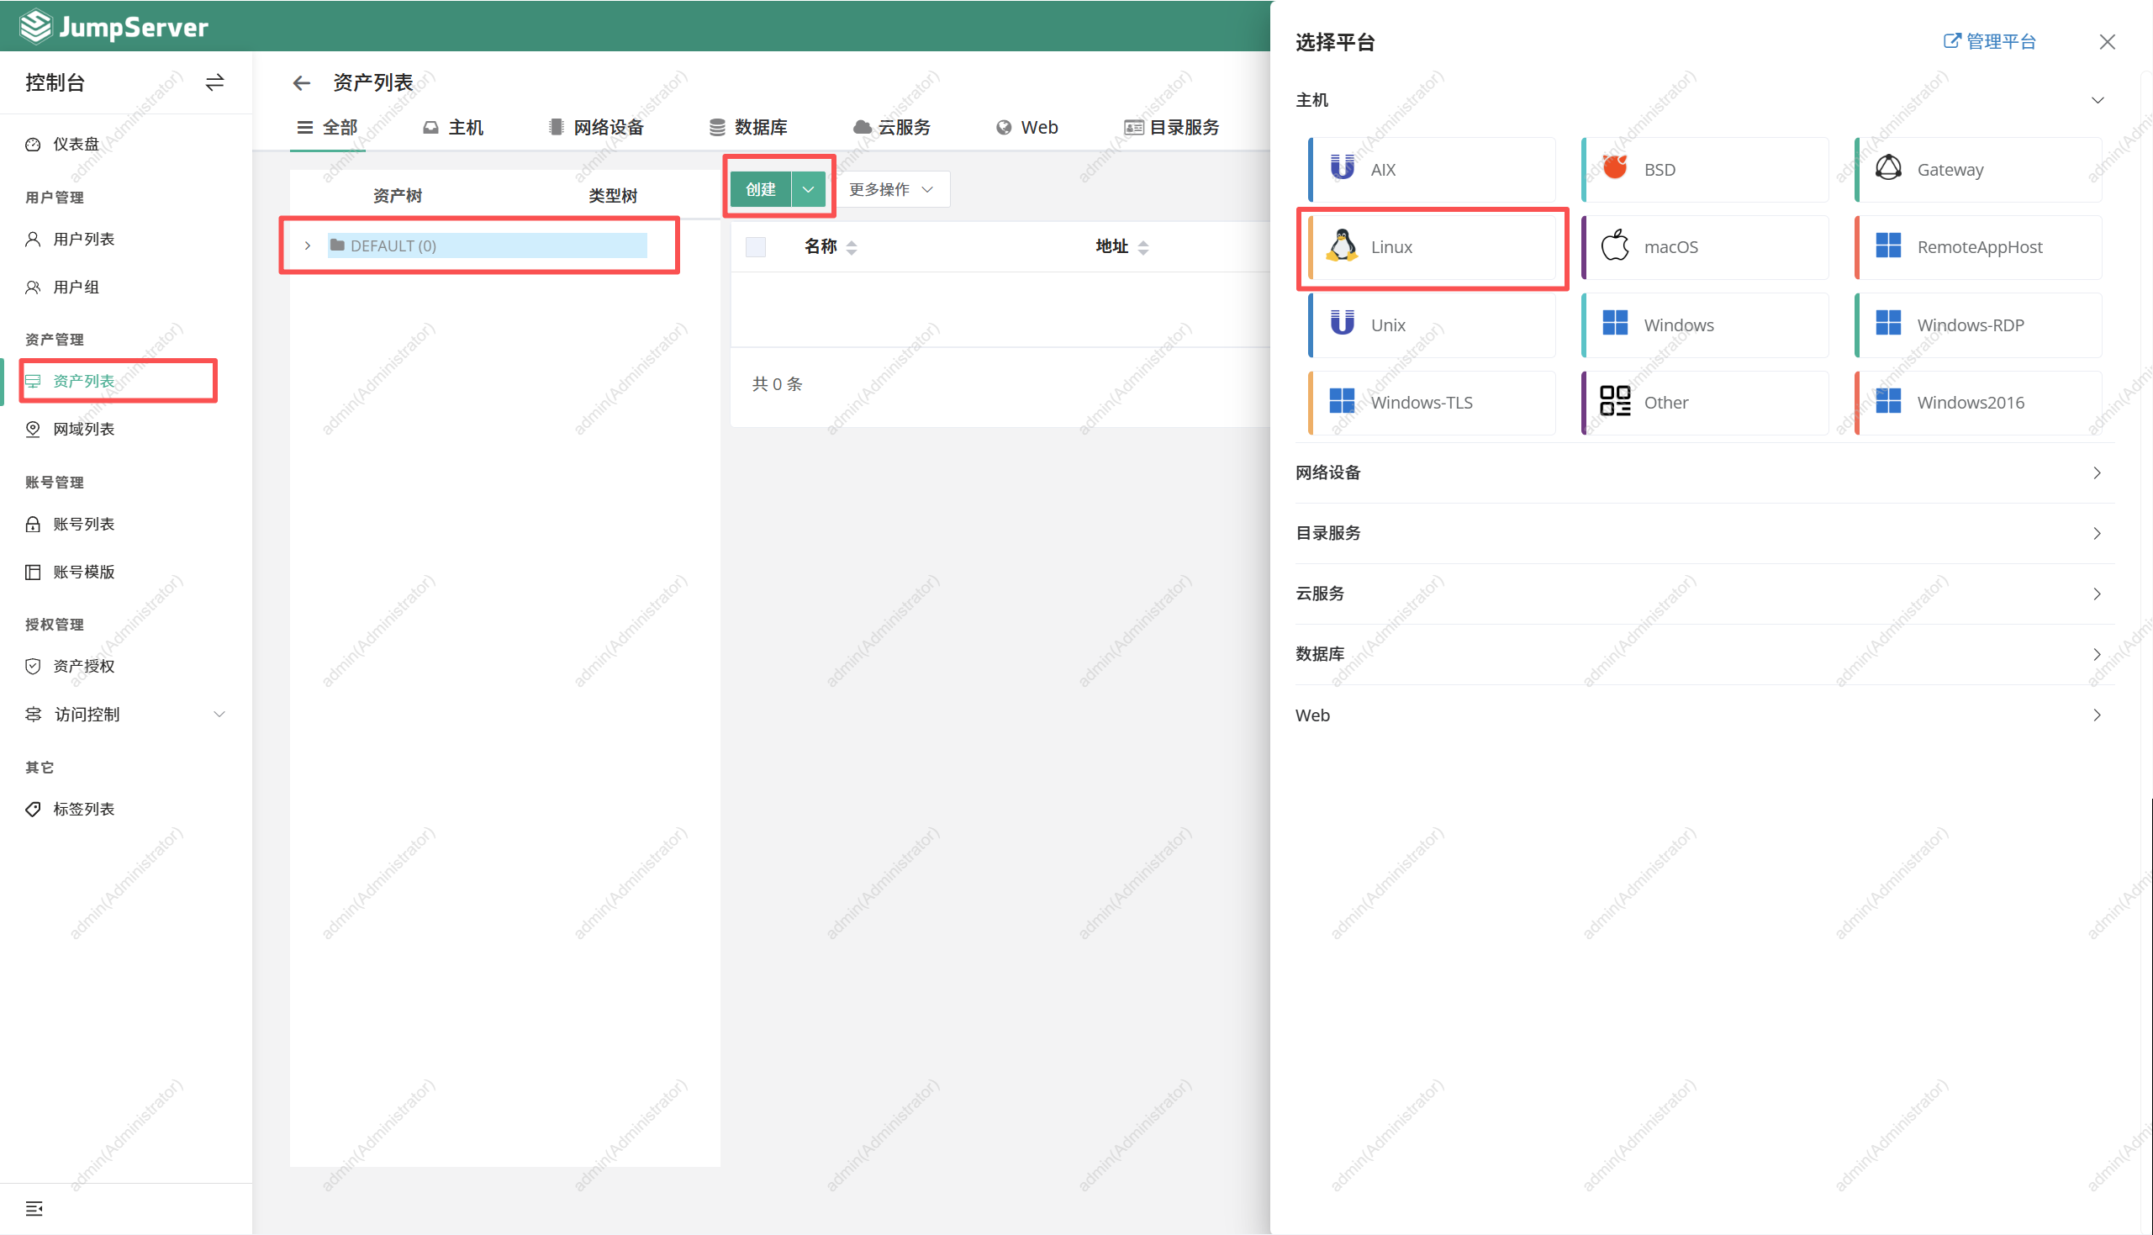Click the back arrow beside 资产列表
2153x1235 pixels.
(x=301, y=83)
